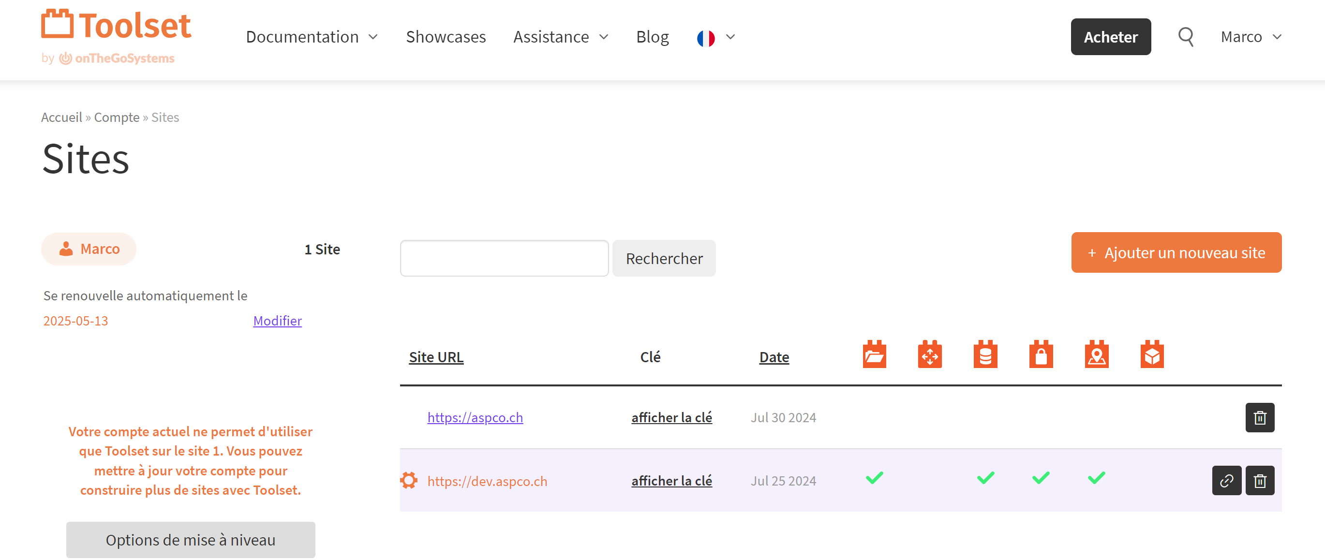Click the database-stack Toolset plugin icon
Screen dimensions: 1325x560
tap(985, 355)
